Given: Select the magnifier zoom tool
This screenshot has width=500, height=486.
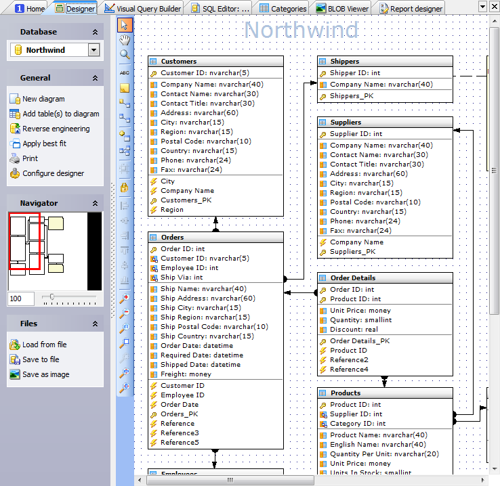Looking at the screenshot, I should [125, 55].
